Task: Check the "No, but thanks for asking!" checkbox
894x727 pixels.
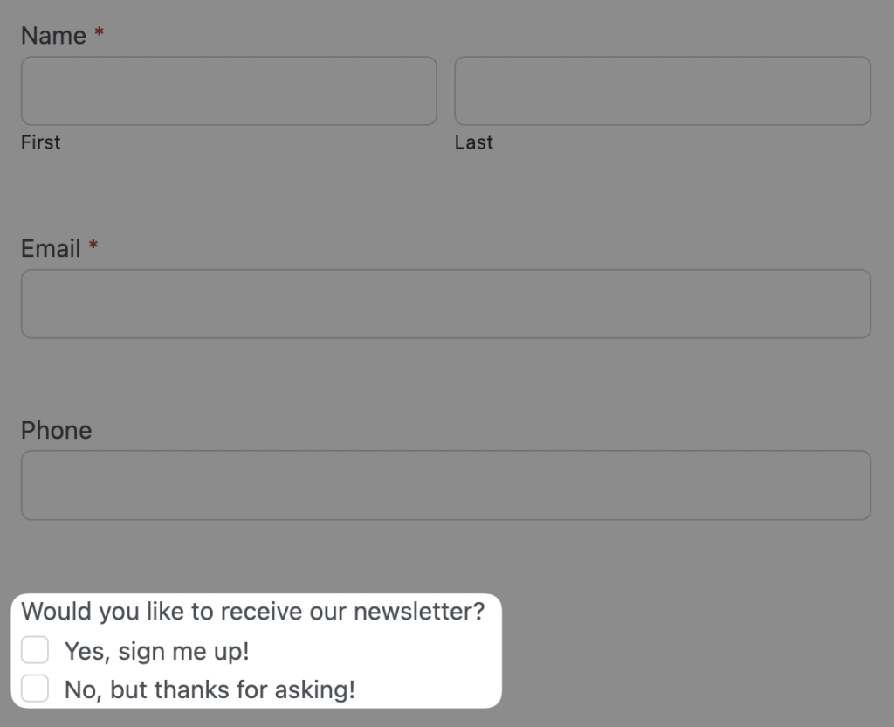Action: tap(35, 689)
